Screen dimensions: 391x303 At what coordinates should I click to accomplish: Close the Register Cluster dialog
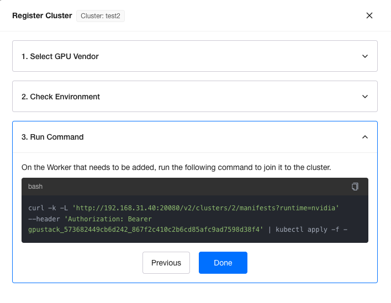(x=369, y=15)
